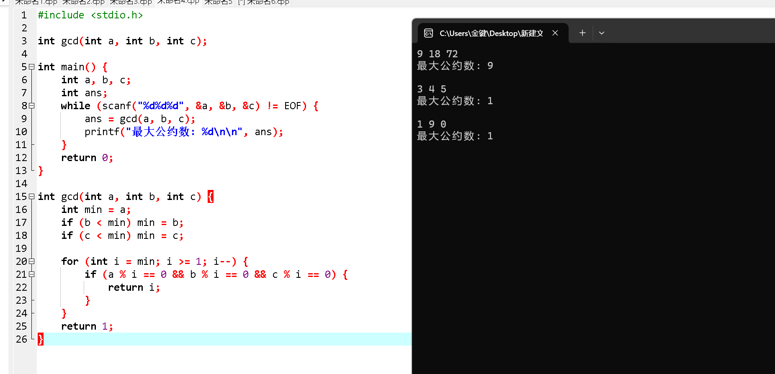This screenshot has height=374, width=775.
Task: Click the 'int a, b, c;' declaration
Action: click(x=96, y=80)
